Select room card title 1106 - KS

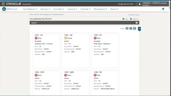click(x=98, y=72)
